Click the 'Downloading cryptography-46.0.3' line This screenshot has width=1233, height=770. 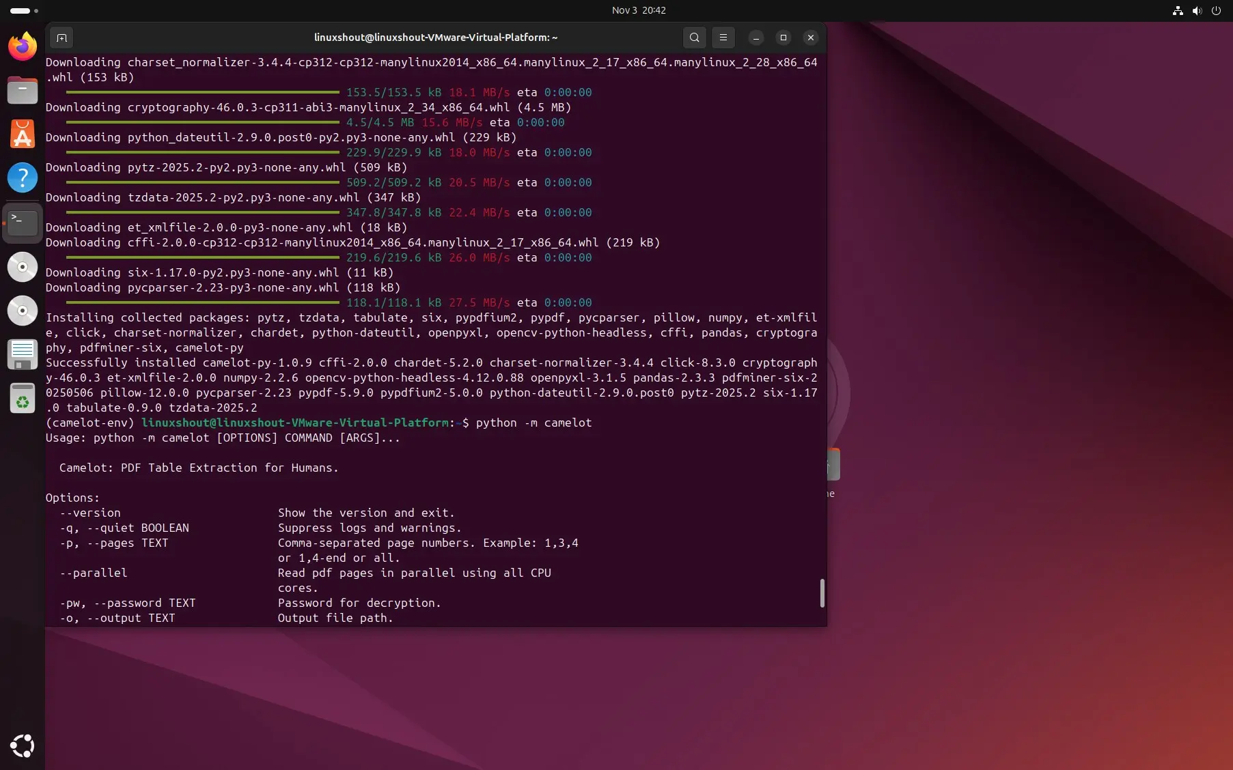308,107
